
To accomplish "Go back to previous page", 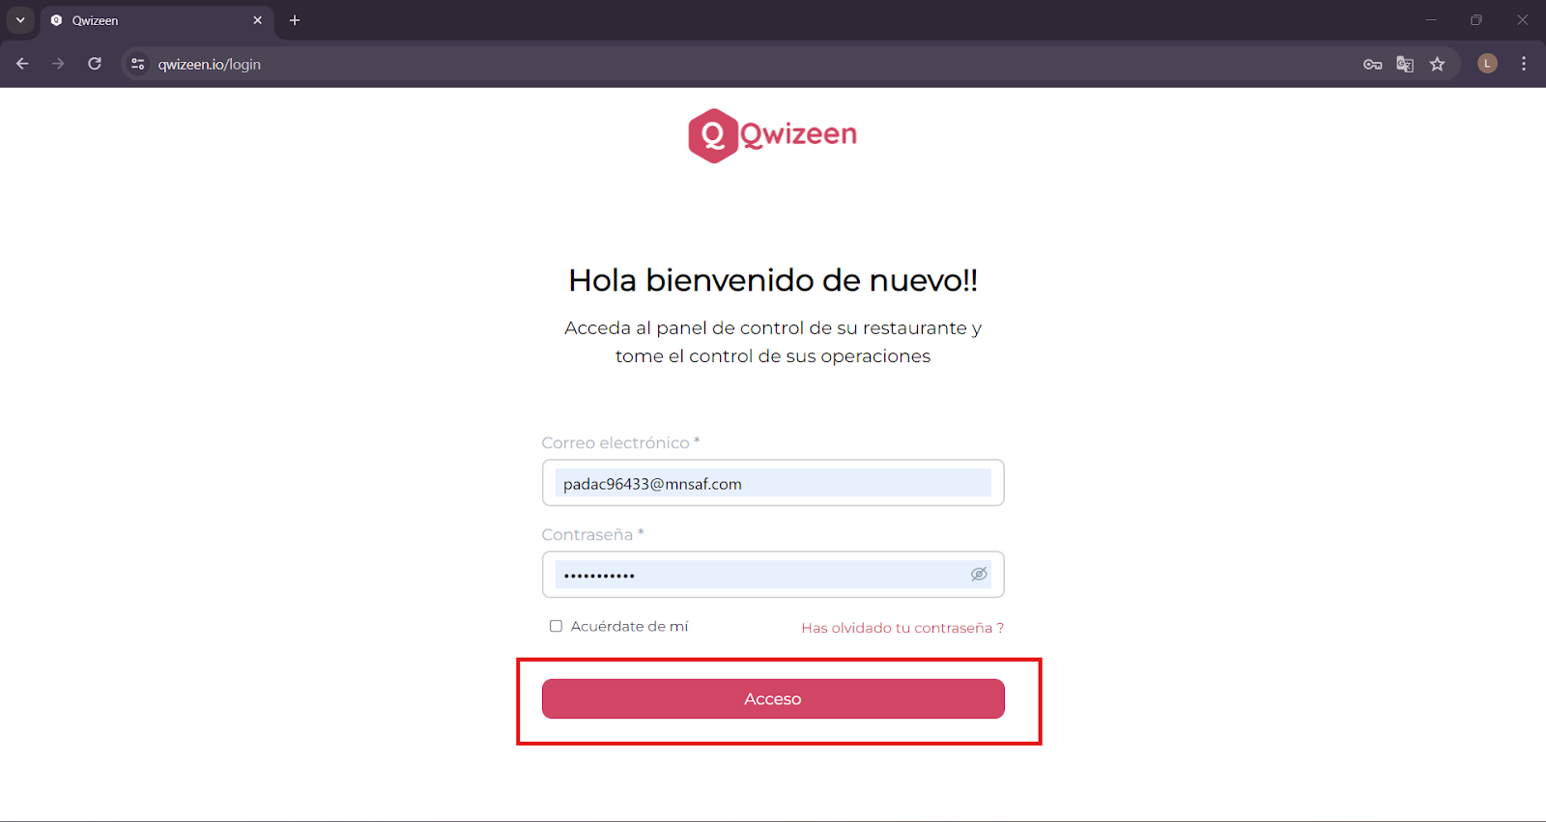I will [22, 64].
